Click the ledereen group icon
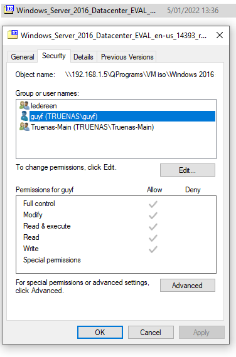The width and height of the screenshot is (236, 357). (24, 105)
